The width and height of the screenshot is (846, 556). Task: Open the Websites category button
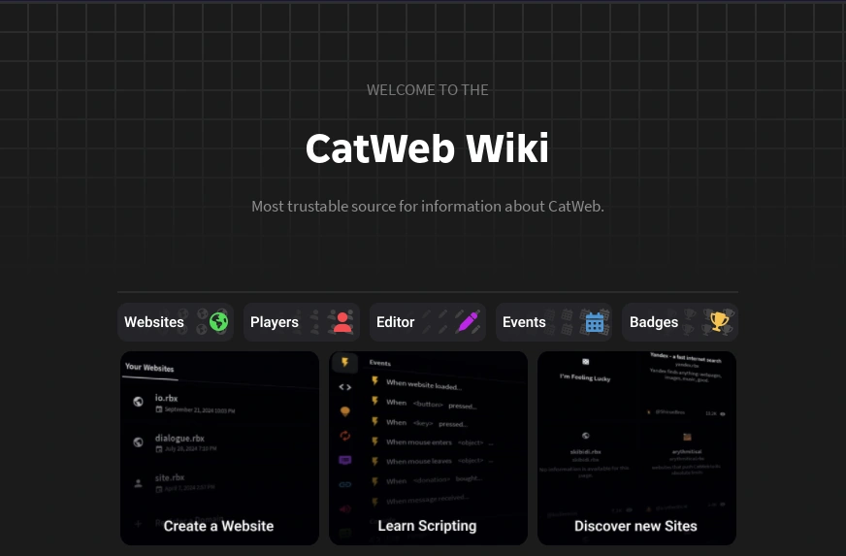coord(176,322)
